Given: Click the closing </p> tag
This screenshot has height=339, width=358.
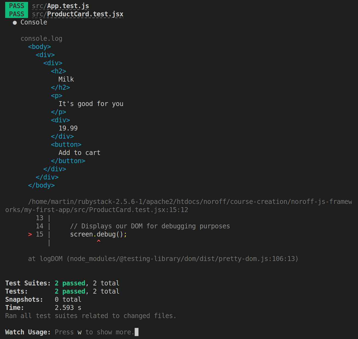Looking at the screenshot, I should (59, 112).
